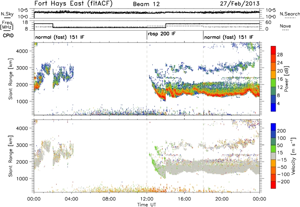Screen dimensions: 300x207
Task: Click the 'CPID' label
Action: pos(8,35)
